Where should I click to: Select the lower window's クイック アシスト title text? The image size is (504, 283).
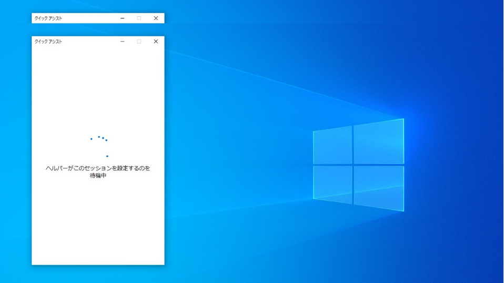tap(48, 42)
